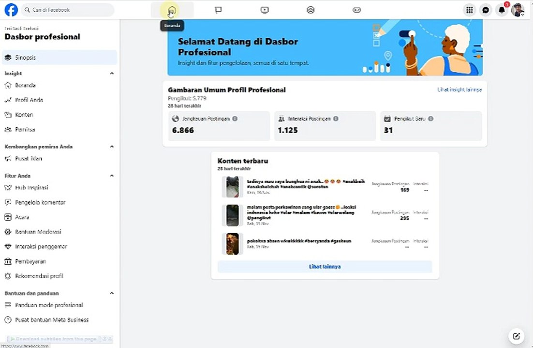The image size is (533, 348).
Task: Click the Pengikut 5.779 text
Action: point(187,98)
